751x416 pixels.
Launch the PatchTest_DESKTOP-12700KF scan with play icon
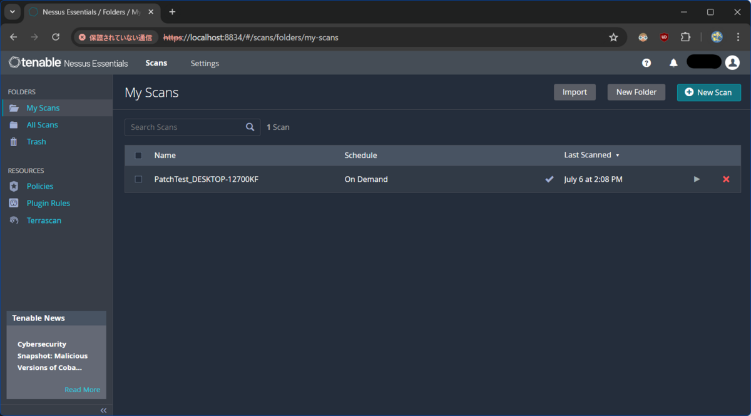pyautogui.click(x=697, y=179)
